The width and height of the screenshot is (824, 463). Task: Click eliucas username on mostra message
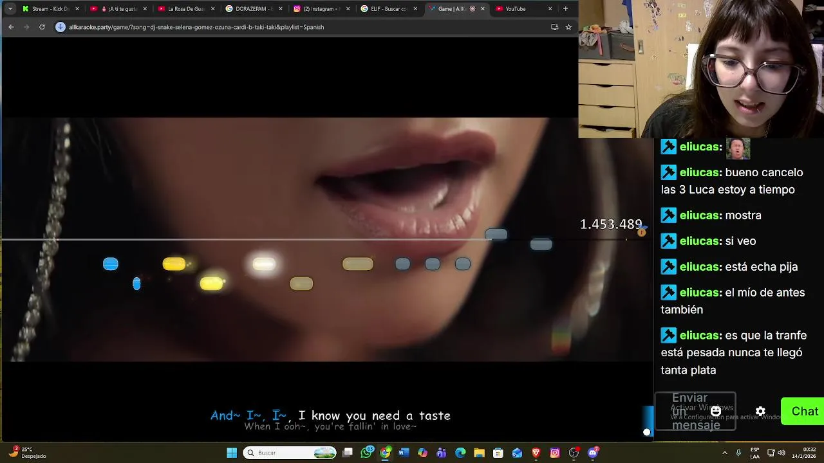[699, 215]
